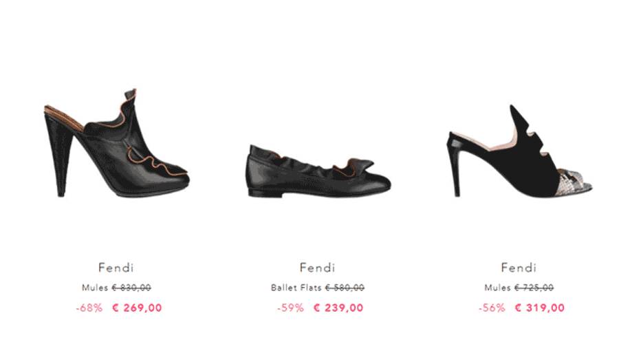Select the Ballet Flats category label
Screen dimensions: 619x344
tap(296, 288)
